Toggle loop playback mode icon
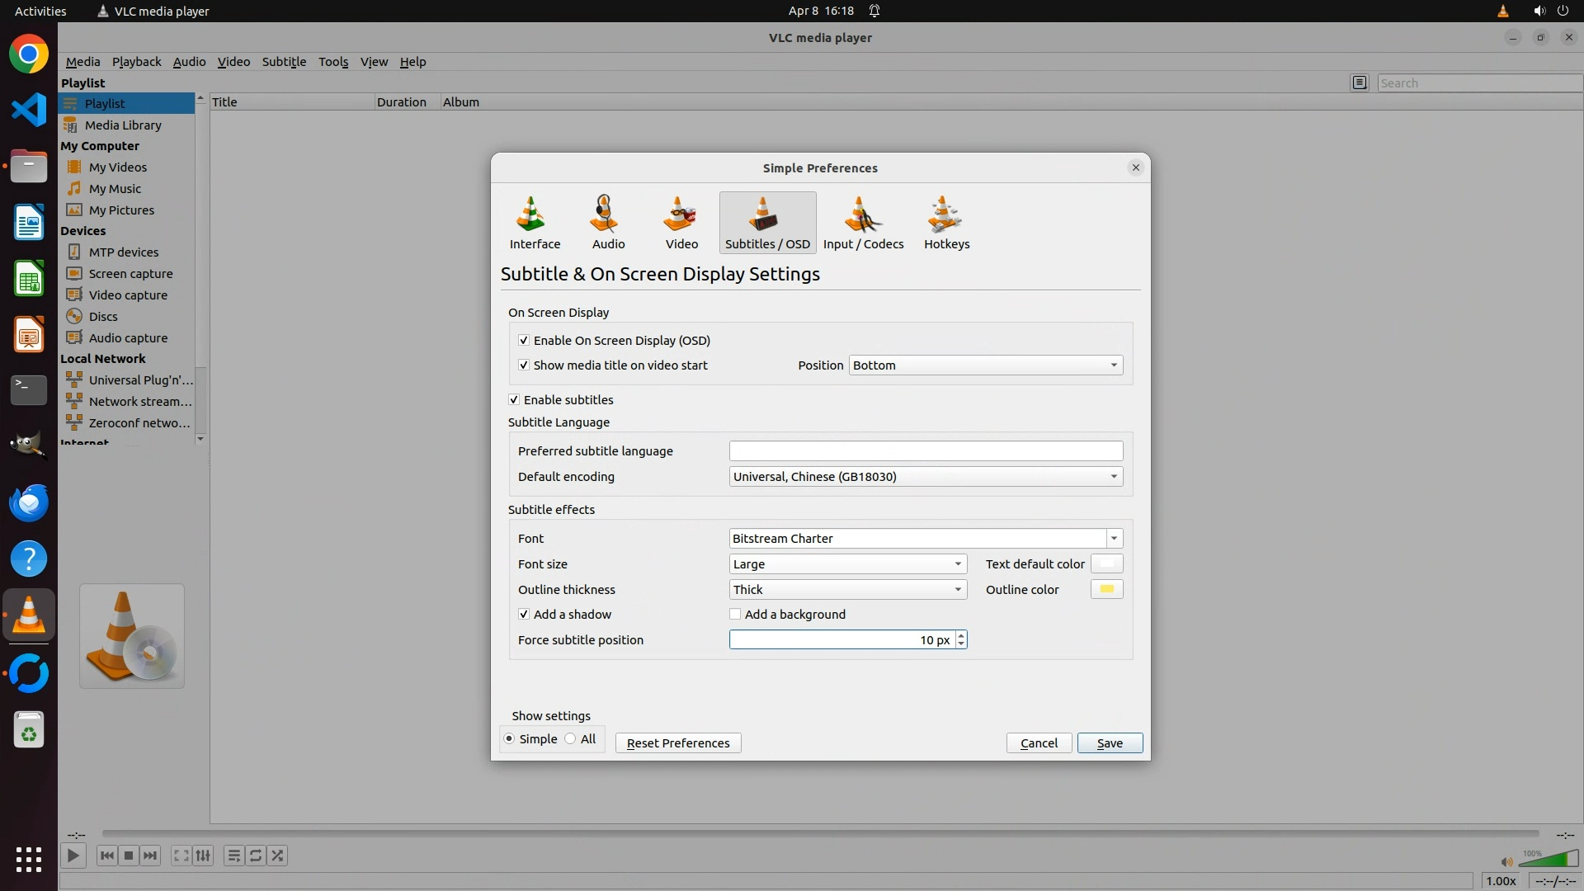The width and height of the screenshot is (1584, 891). (256, 856)
